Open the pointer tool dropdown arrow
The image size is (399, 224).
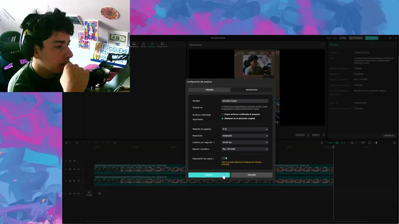[x=70, y=143]
